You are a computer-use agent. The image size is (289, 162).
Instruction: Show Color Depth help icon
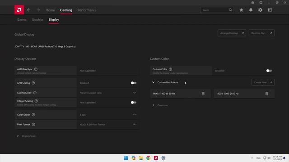pos(33,115)
